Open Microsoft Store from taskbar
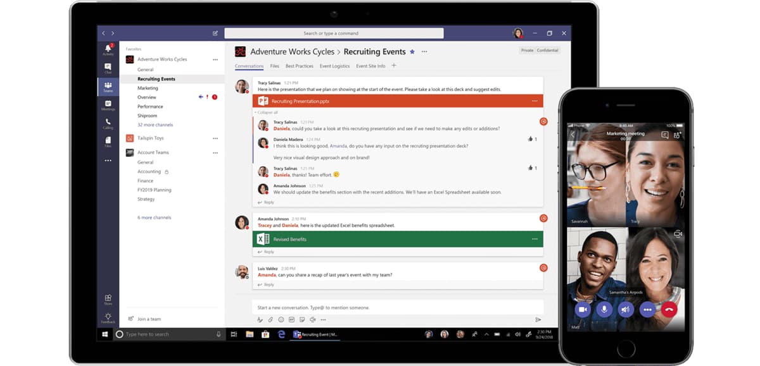This screenshot has height=366, width=760. tap(265, 334)
